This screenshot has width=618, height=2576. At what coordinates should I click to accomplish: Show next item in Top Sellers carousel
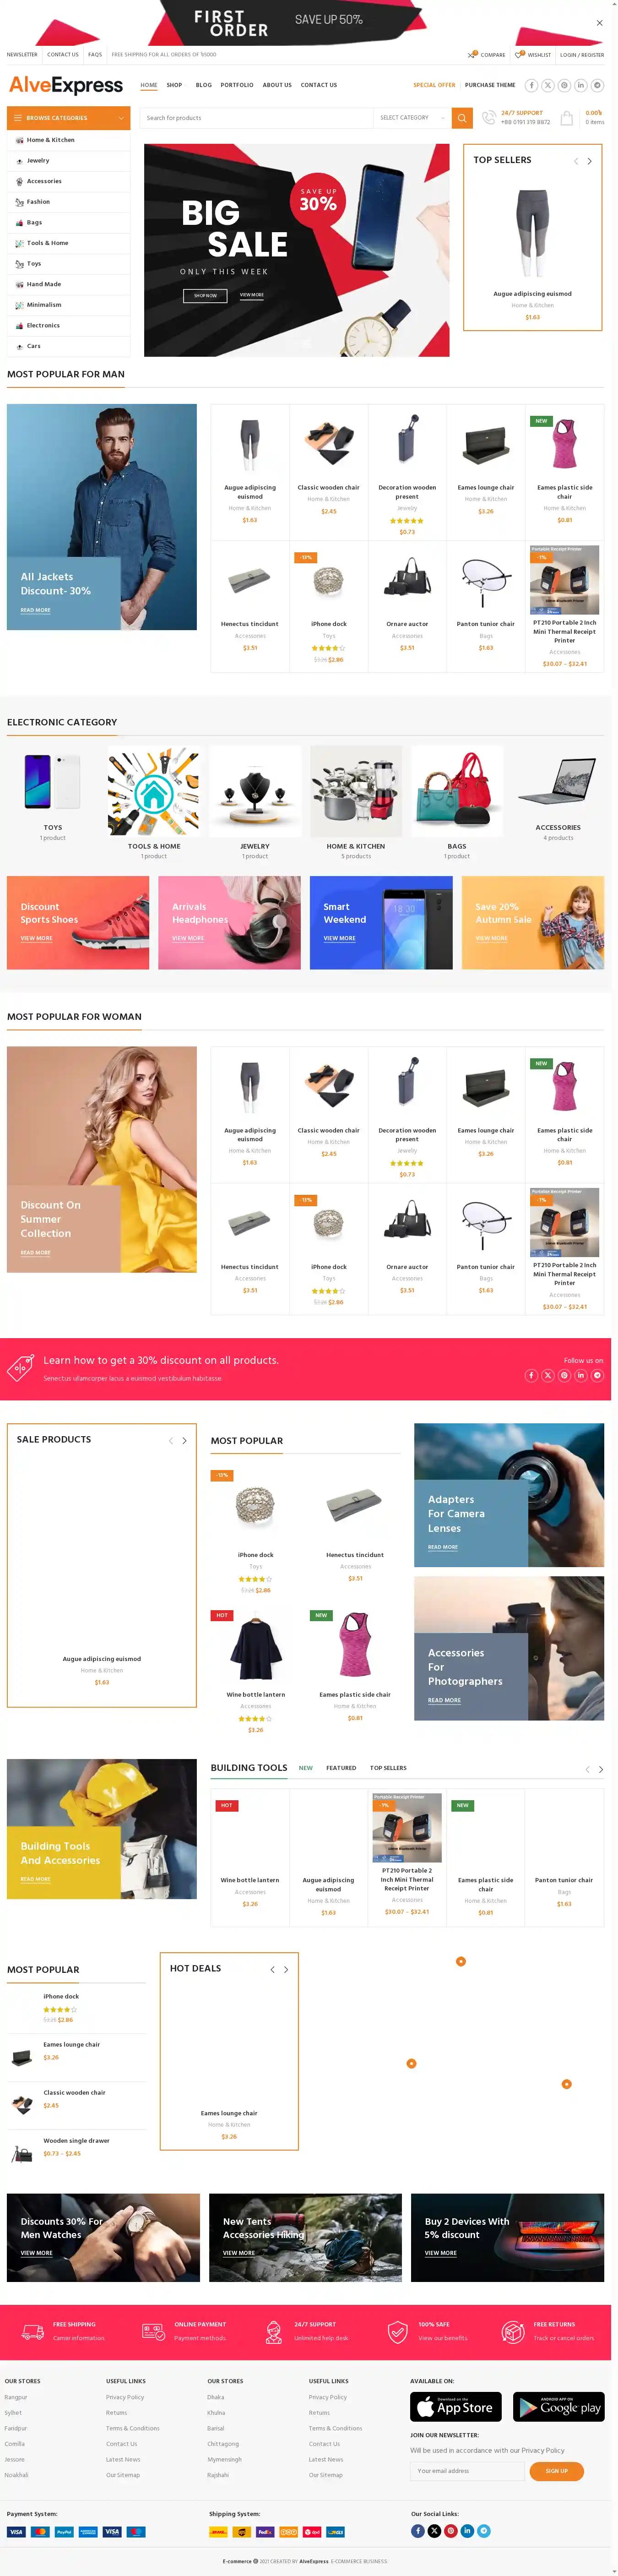[x=589, y=161]
